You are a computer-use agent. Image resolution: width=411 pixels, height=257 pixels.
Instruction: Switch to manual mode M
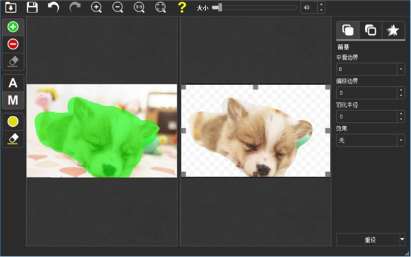point(13,100)
